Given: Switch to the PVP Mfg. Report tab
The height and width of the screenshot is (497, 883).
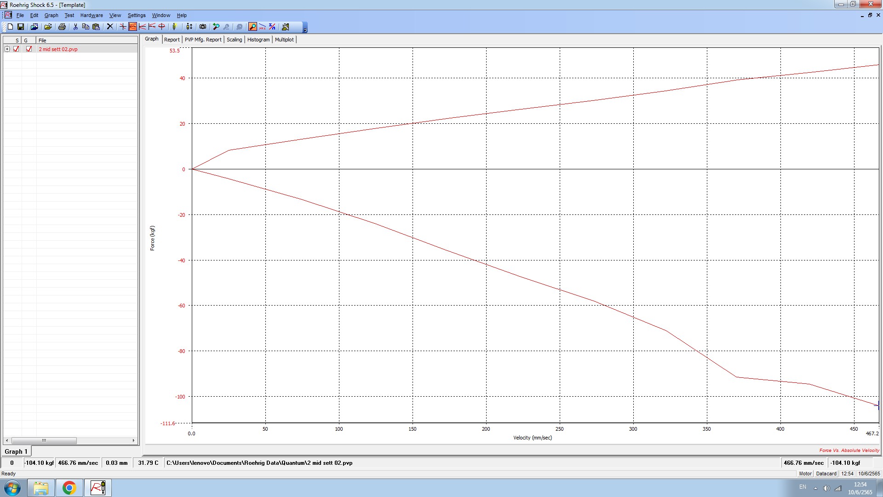Looking at the screenshot, I should click(203, 40).
